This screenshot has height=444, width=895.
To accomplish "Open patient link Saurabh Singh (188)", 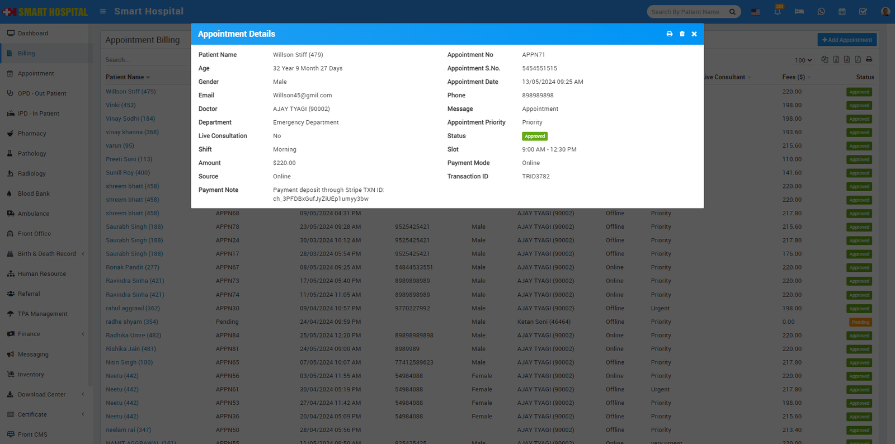I will (x=134, y=227).
